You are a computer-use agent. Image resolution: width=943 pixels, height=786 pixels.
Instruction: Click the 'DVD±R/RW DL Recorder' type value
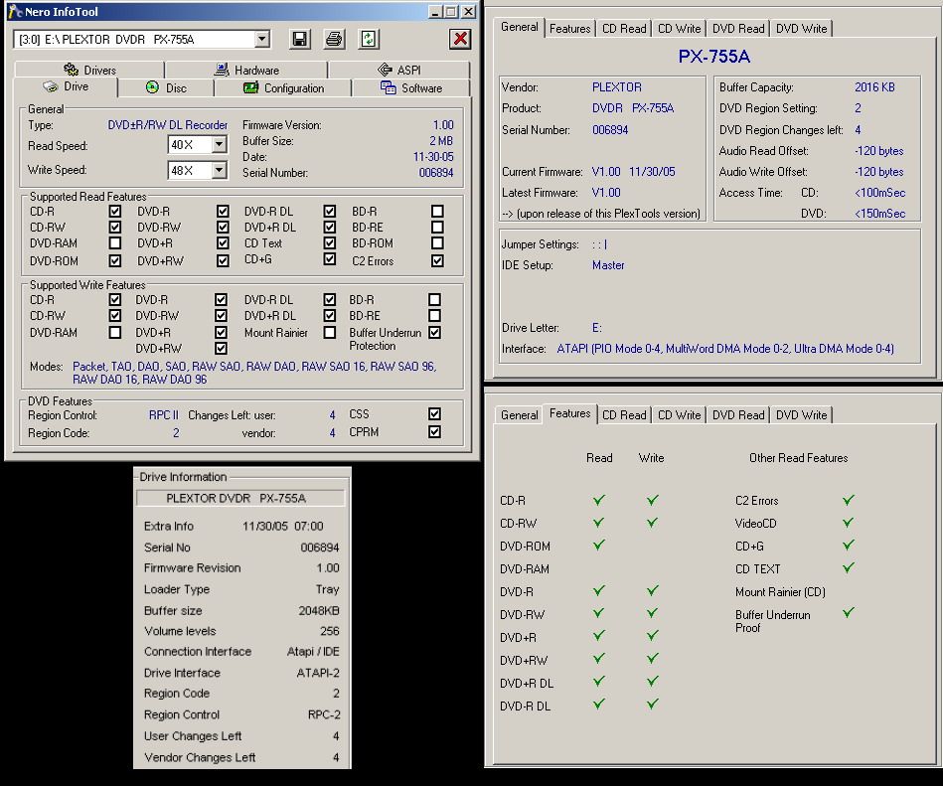[168, 125]
